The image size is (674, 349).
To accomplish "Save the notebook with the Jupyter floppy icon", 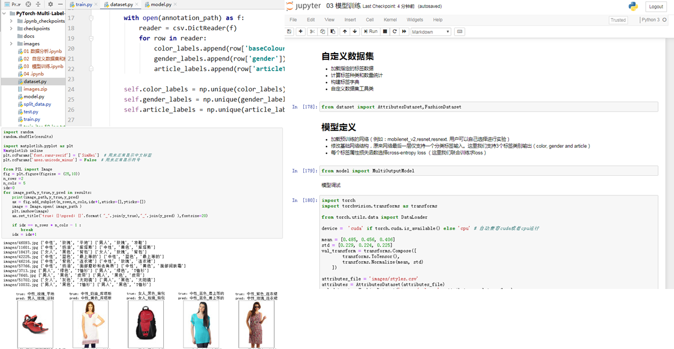I will tap(289, 31).
